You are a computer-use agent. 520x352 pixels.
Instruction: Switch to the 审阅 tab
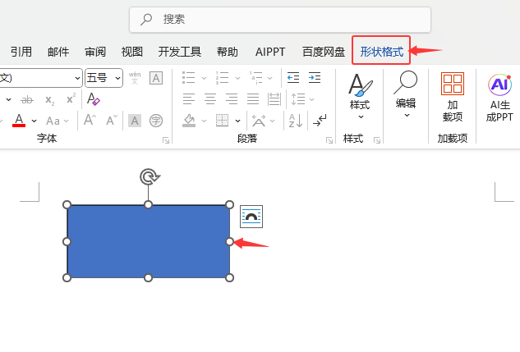[x=95, y=52]
